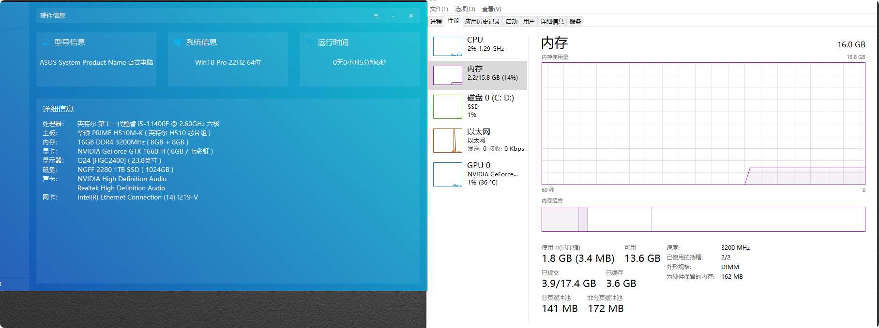This screenshot has width=879, height=328.
Task: Click the 主板 PRIME H510M-K detail line
Action: pos(126,133)
